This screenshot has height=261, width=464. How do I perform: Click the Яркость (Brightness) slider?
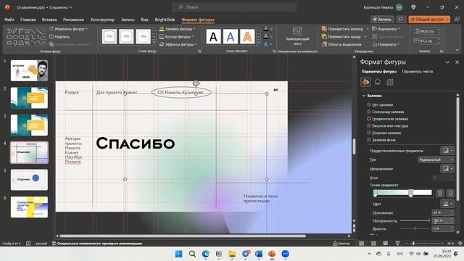coord(415,228)
